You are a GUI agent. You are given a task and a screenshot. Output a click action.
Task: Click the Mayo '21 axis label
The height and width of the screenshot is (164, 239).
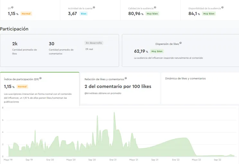[134, 160]
